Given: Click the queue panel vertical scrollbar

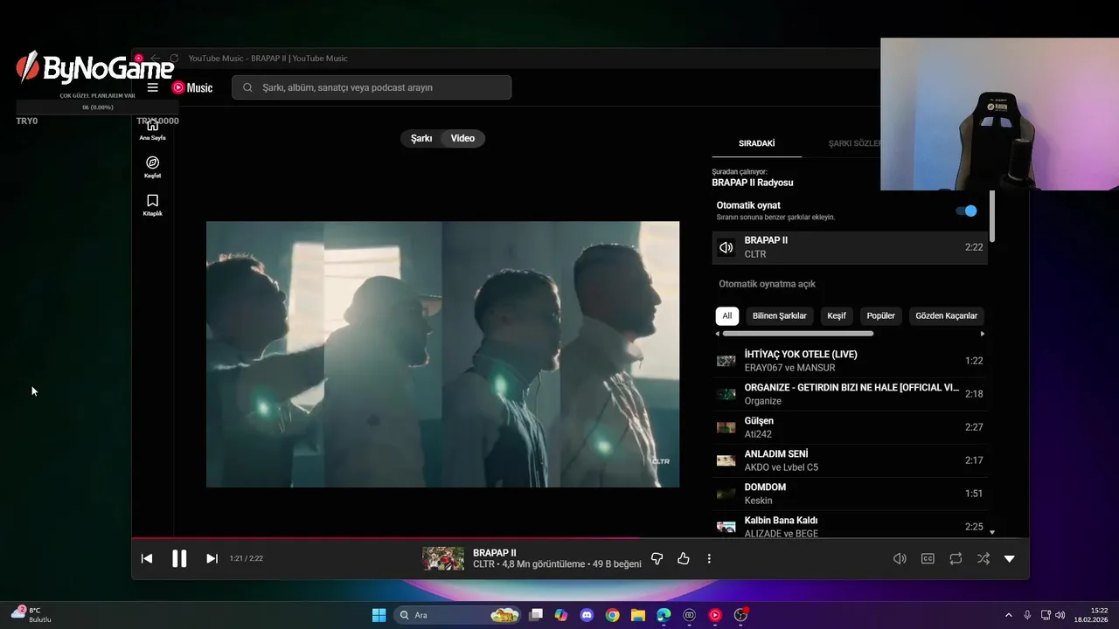Looking at the screenshot, I should [x=991, y=216].
